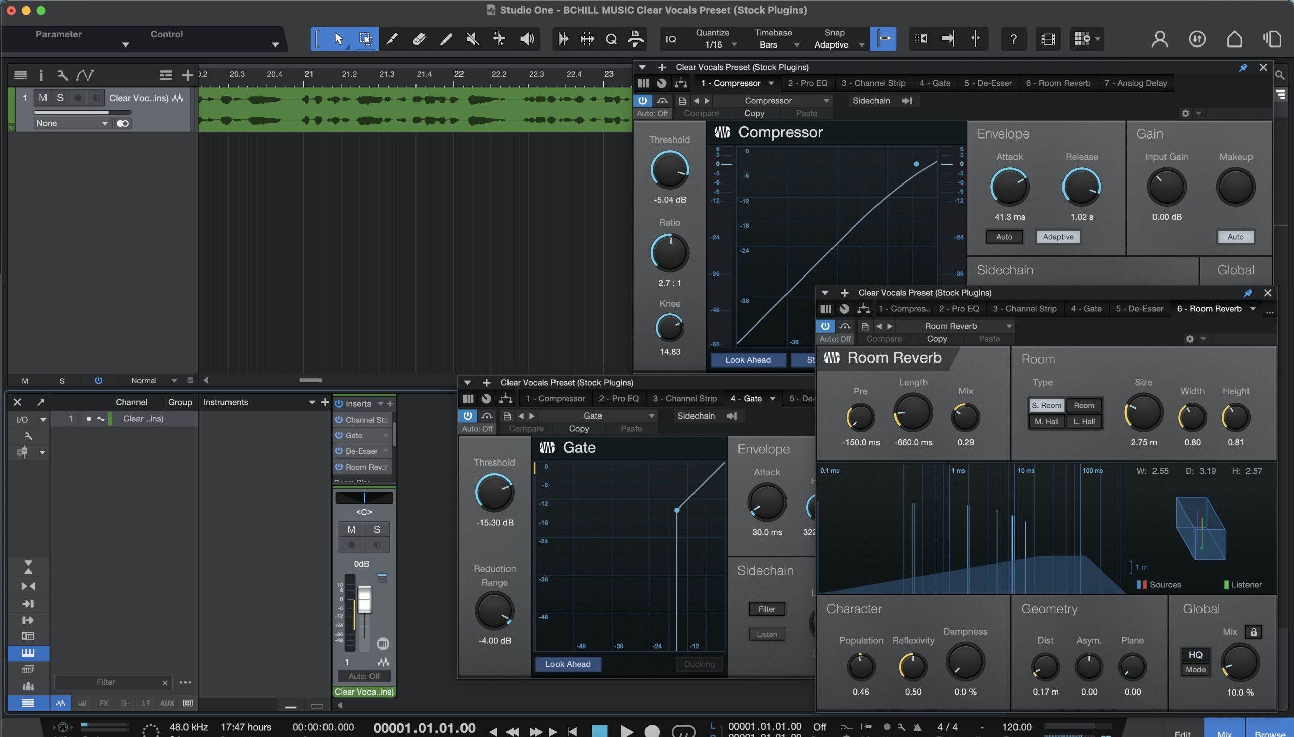This screenshot has height=737, width=1294.
Task: Toggle Look Ahead in Gate plugin
Action: [x=567, y=664]
